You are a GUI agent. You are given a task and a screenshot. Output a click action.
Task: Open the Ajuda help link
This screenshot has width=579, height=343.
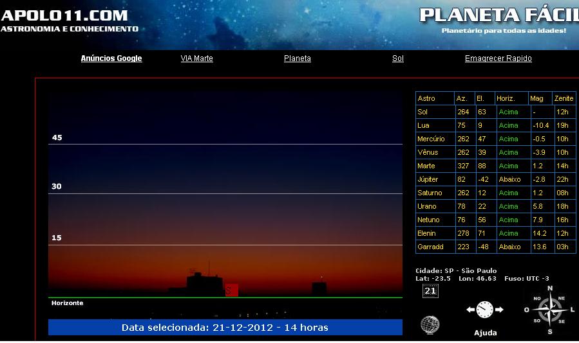coord(485,333)
